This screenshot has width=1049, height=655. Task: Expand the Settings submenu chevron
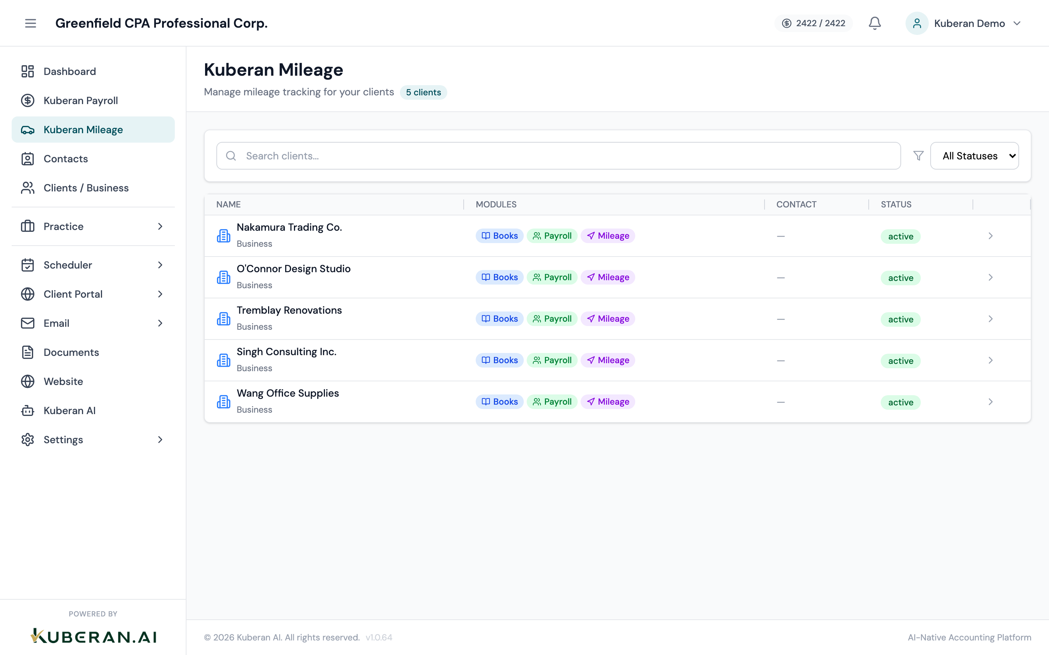point(160,439)
